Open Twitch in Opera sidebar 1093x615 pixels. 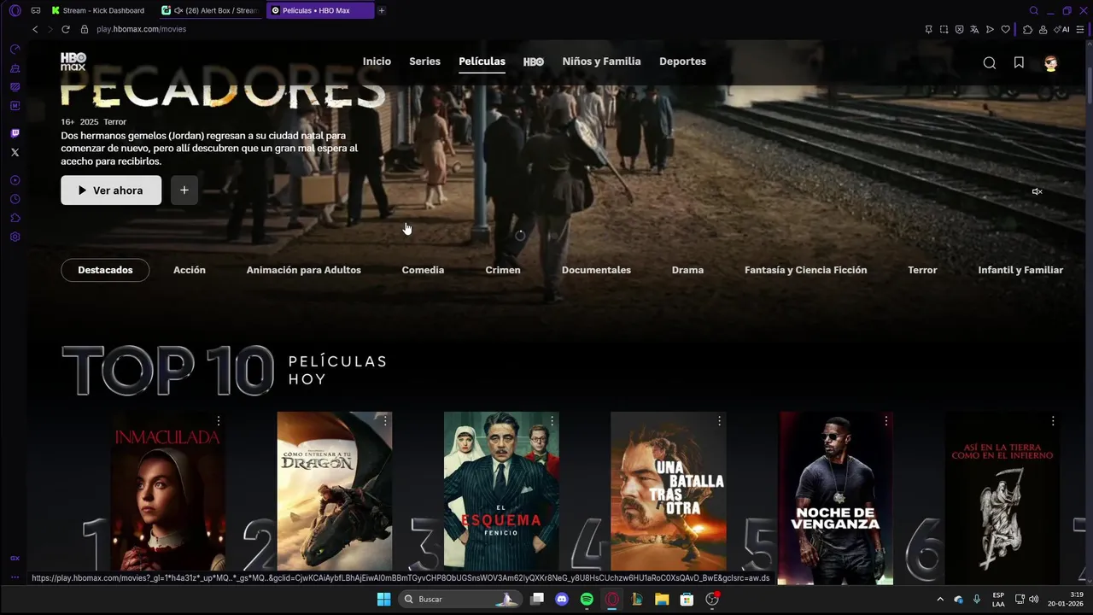pos(15,133)
